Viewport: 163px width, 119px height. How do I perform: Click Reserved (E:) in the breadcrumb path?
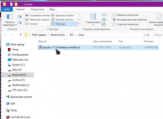coord(58,35)
